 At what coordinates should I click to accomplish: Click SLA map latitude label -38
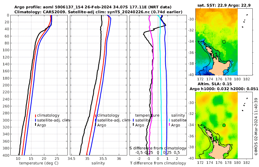tap(191, 147)
